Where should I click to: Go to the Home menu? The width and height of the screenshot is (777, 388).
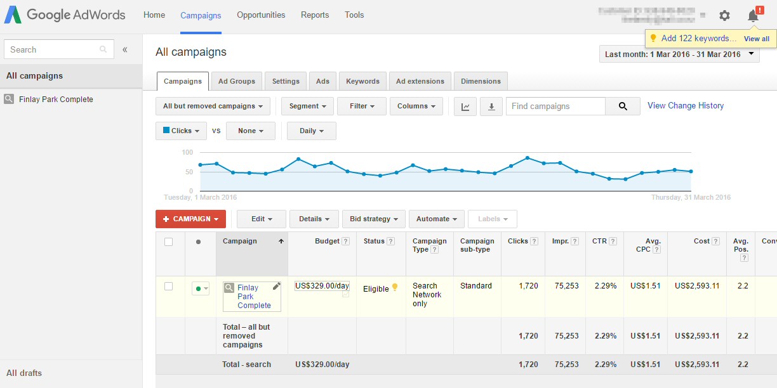tap(154, 15)
